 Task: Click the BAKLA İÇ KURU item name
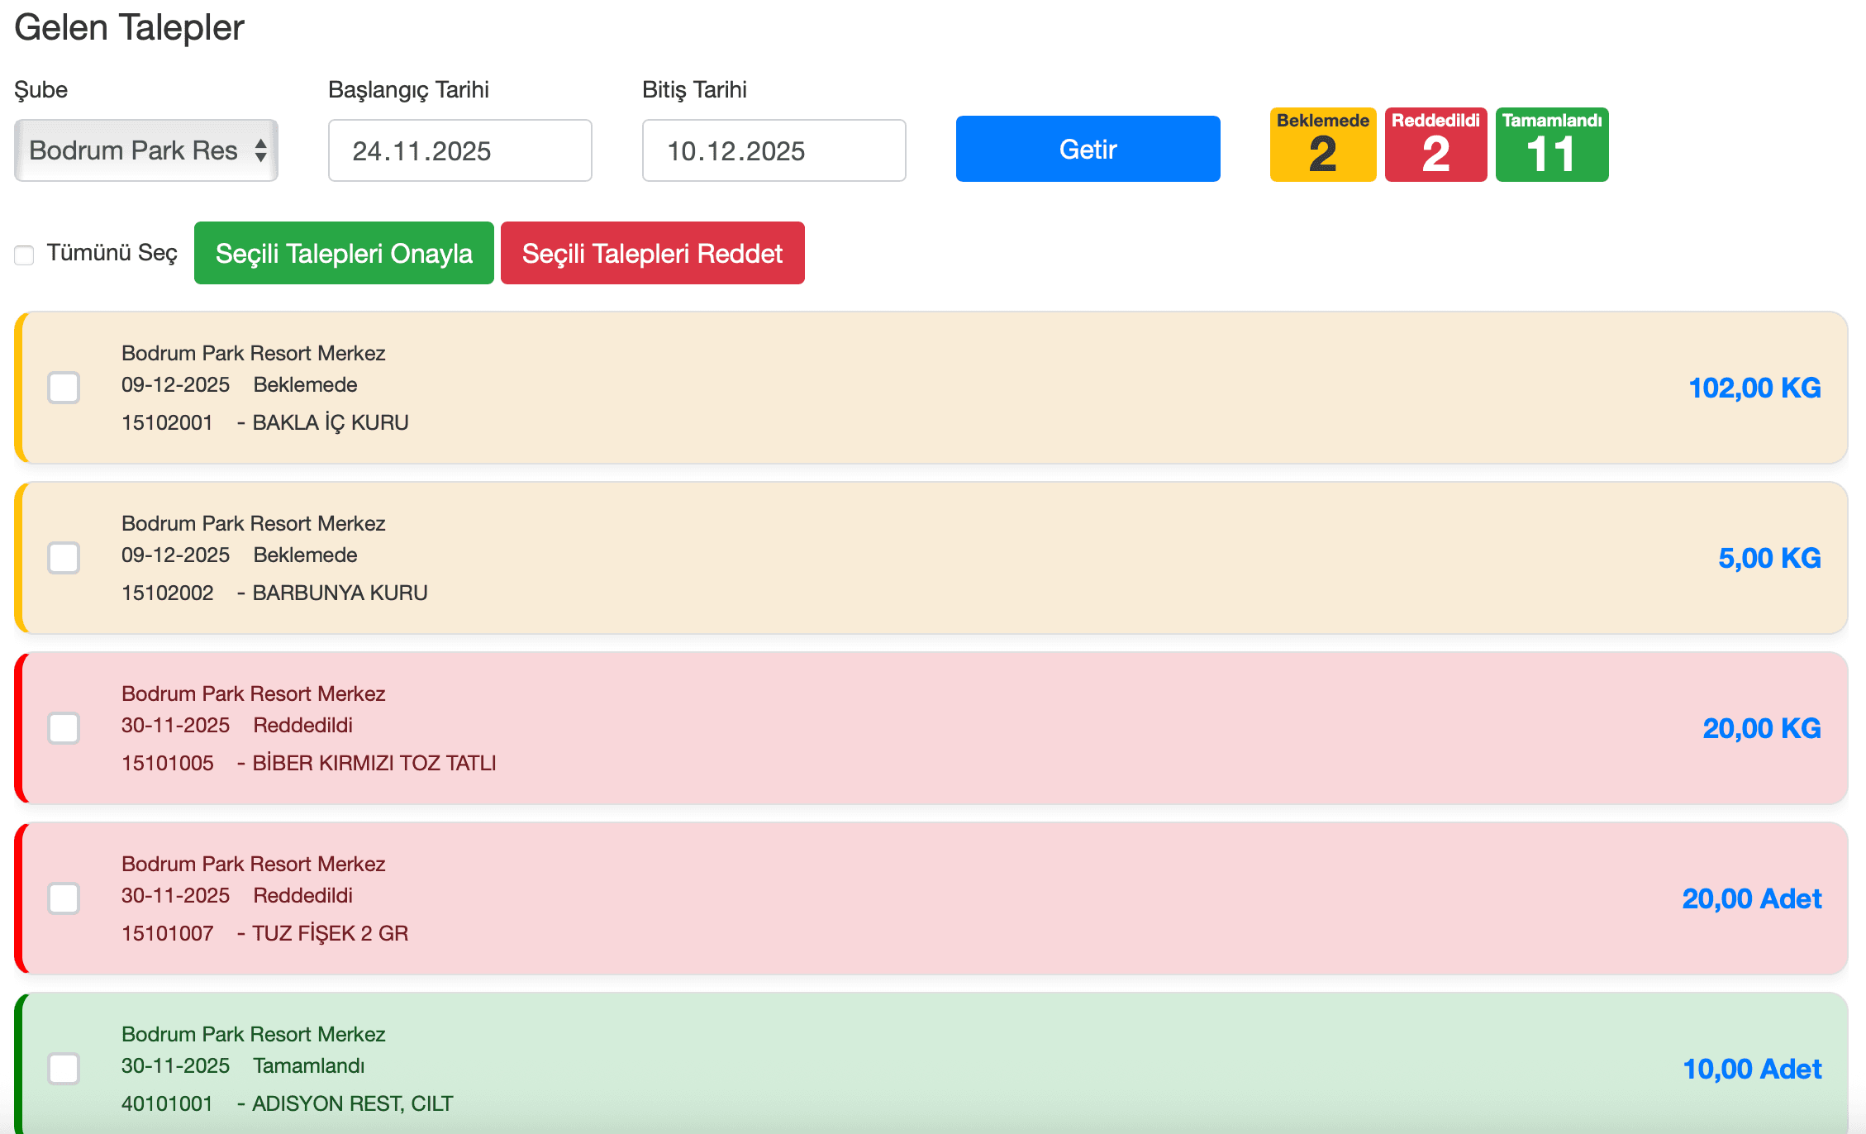[x=331, y=422]
